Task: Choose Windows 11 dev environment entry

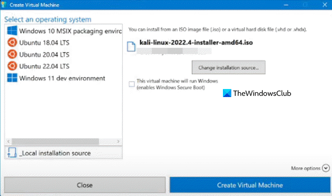Action: coord(62,78)
